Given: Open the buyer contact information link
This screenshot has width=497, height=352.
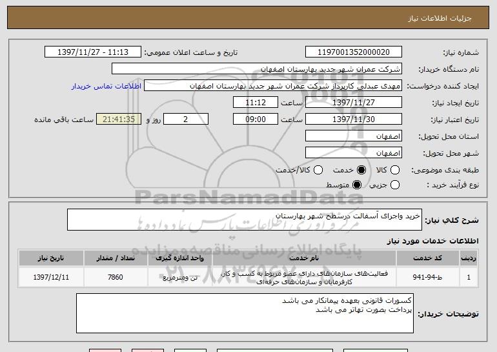Looking at the screenshot, I should click(107, 87).
